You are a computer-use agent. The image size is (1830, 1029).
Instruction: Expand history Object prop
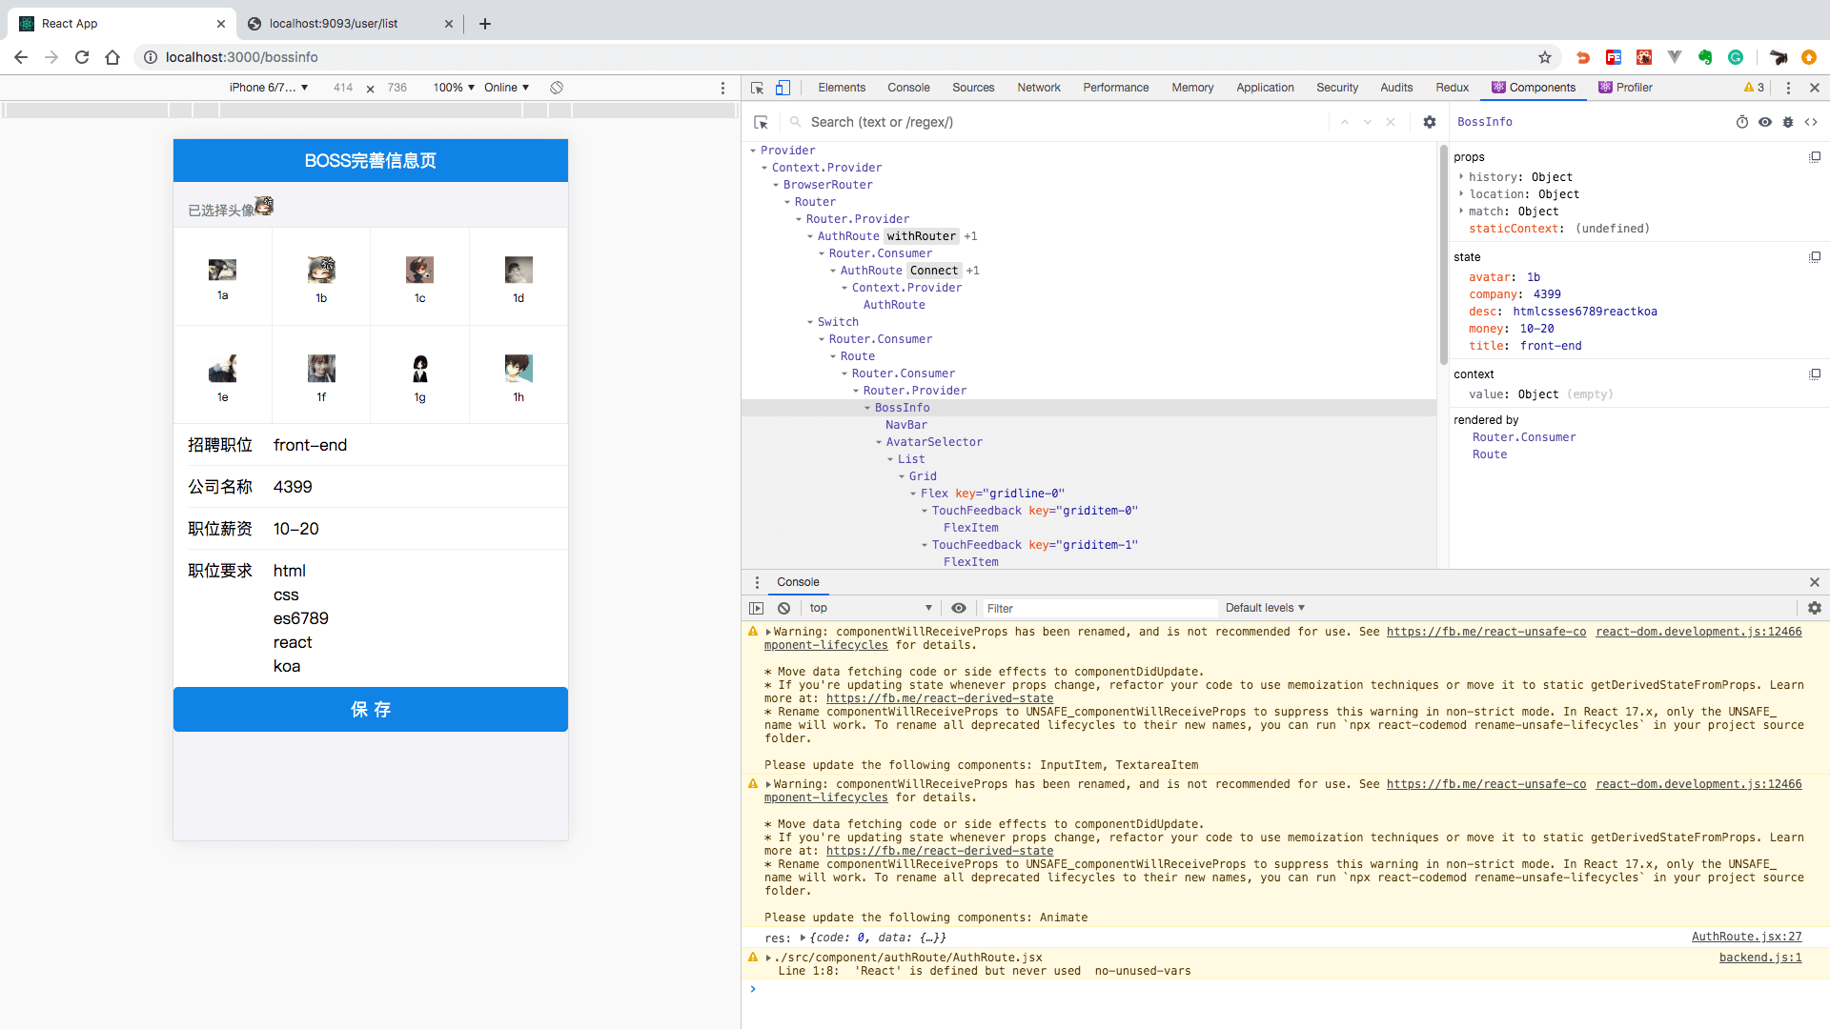pos(1461,177)
